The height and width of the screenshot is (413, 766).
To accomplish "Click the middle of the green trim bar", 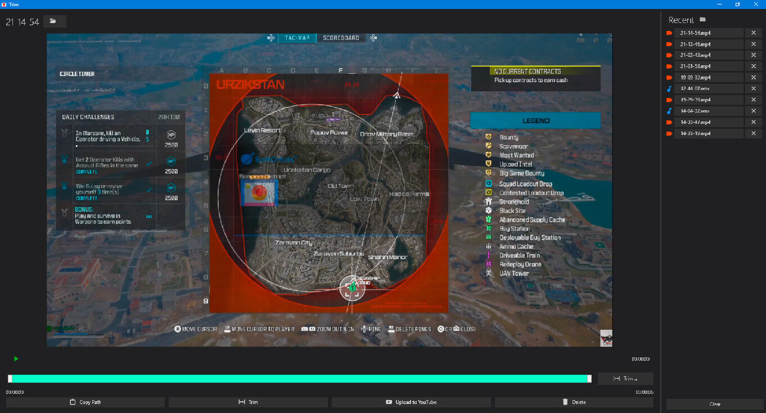I will [x=299, y=379].
